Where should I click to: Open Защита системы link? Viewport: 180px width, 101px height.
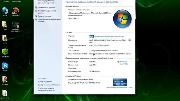point(45,16)
